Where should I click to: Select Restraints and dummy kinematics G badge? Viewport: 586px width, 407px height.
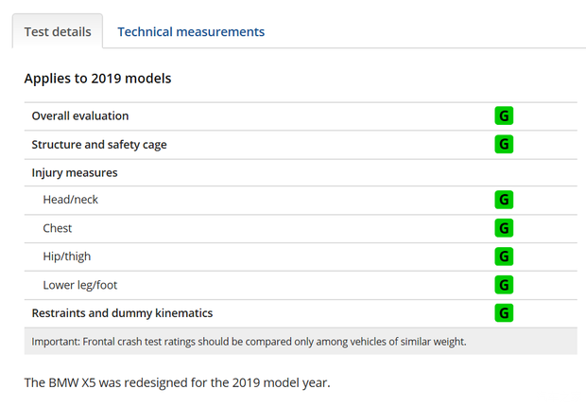point(504,313)
